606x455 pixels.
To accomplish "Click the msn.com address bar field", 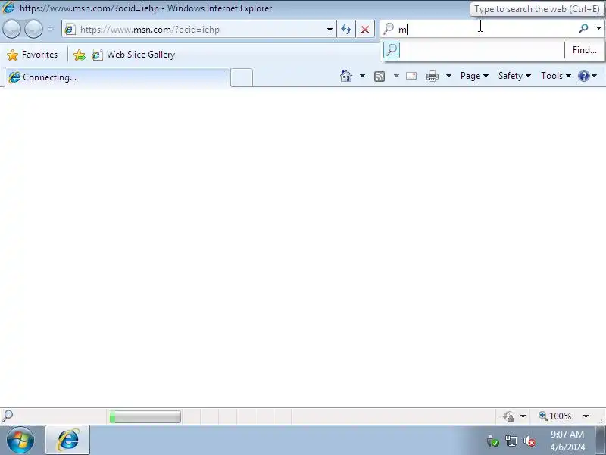I will pos(198,30).
